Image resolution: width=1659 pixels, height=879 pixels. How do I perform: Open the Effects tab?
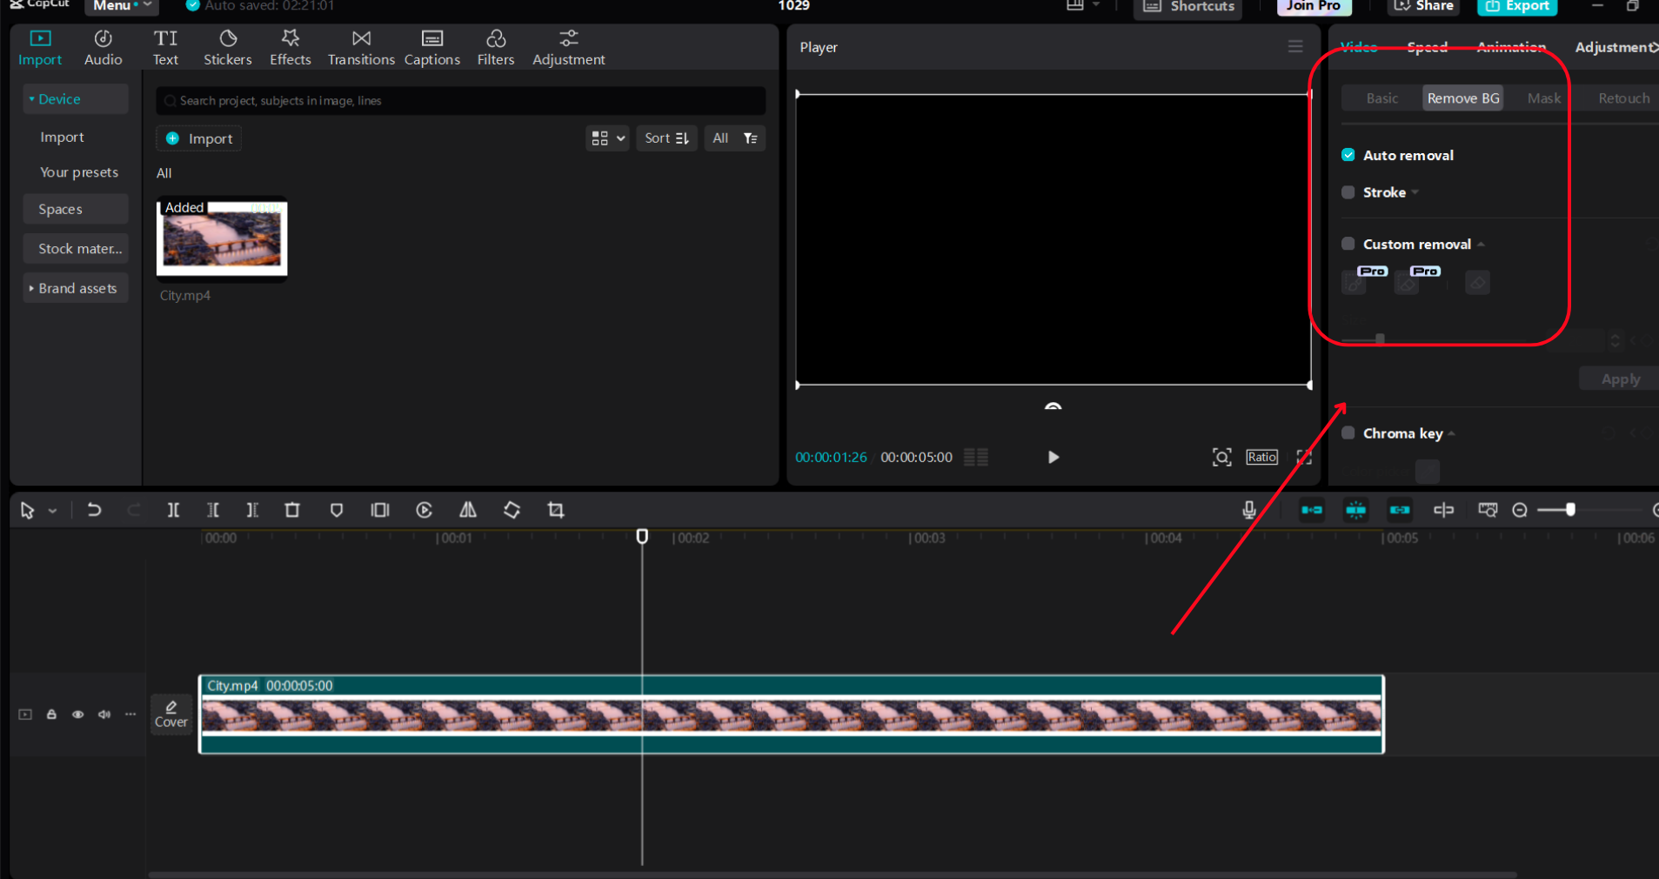(x=290, y=48)
